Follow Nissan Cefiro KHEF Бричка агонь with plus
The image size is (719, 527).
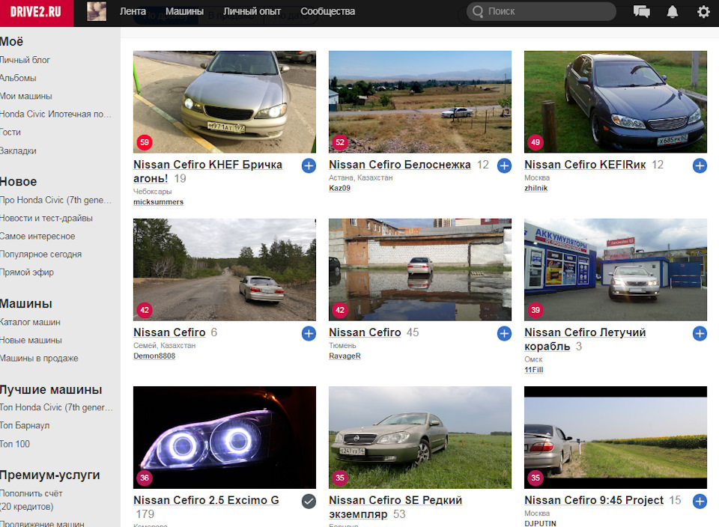coord(309,166)
